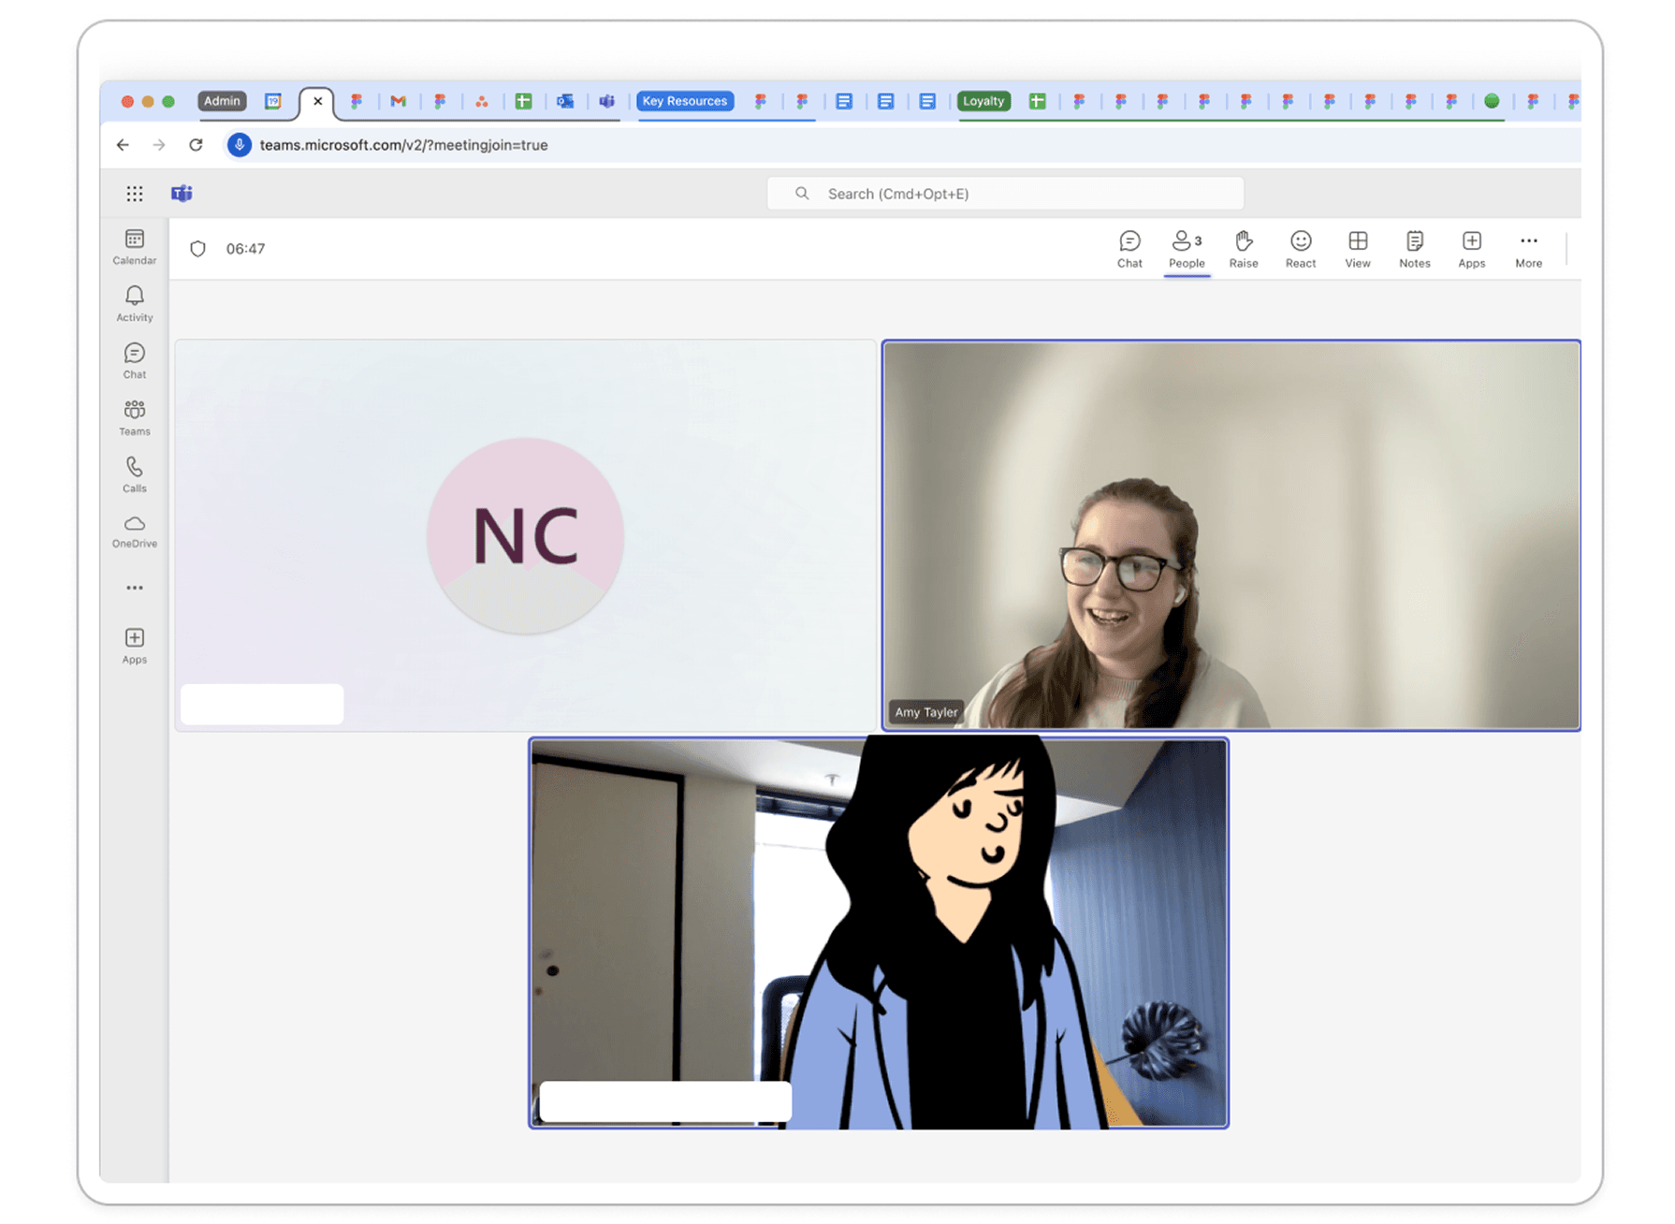
Task: Switch to the Asana three-dots tab
Action: tap(482, 101)
